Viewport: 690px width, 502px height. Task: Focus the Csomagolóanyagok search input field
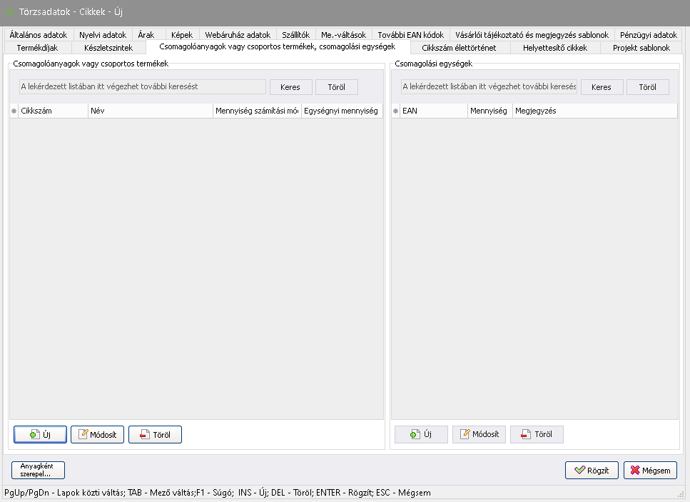142,87
